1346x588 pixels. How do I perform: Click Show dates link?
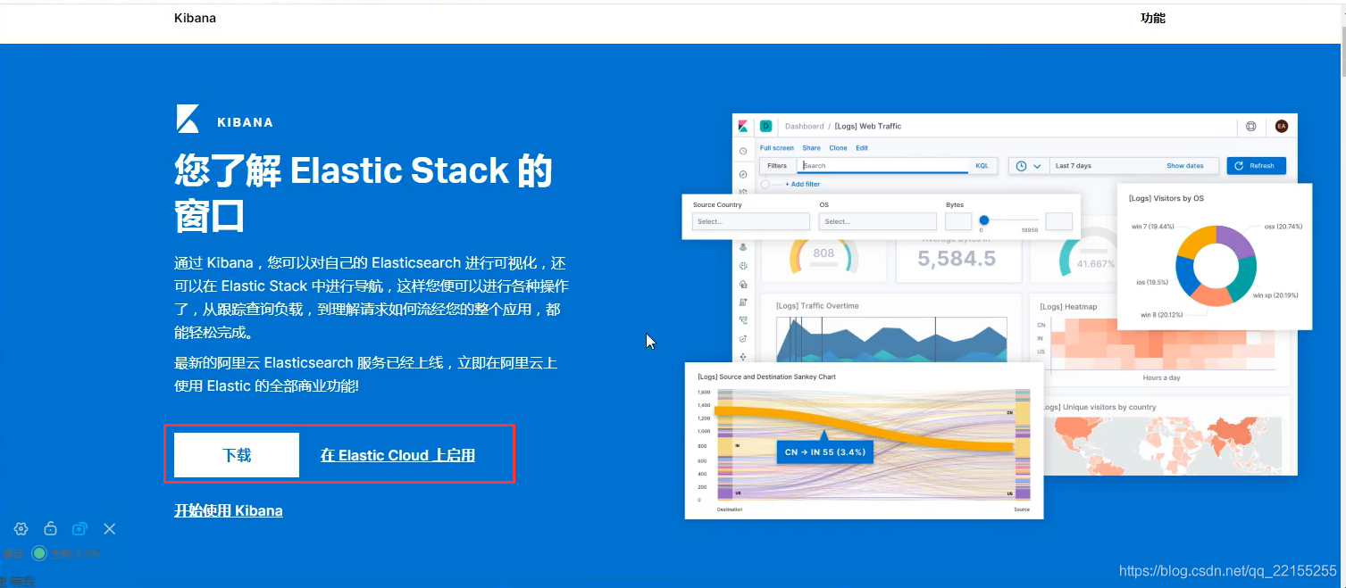1185,166
